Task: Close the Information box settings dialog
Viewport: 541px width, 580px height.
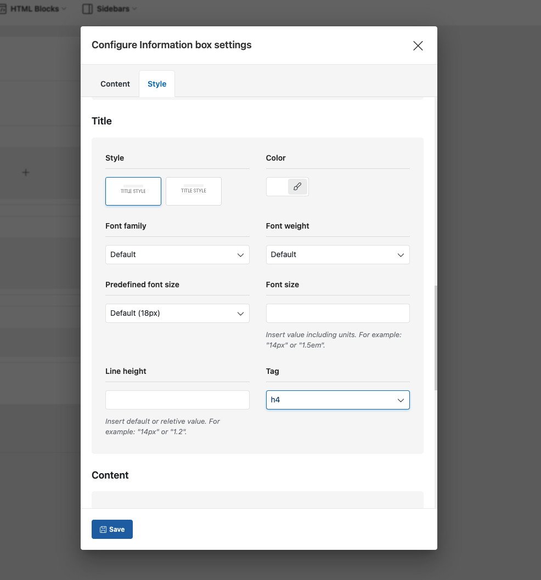Action: point(418,46)
